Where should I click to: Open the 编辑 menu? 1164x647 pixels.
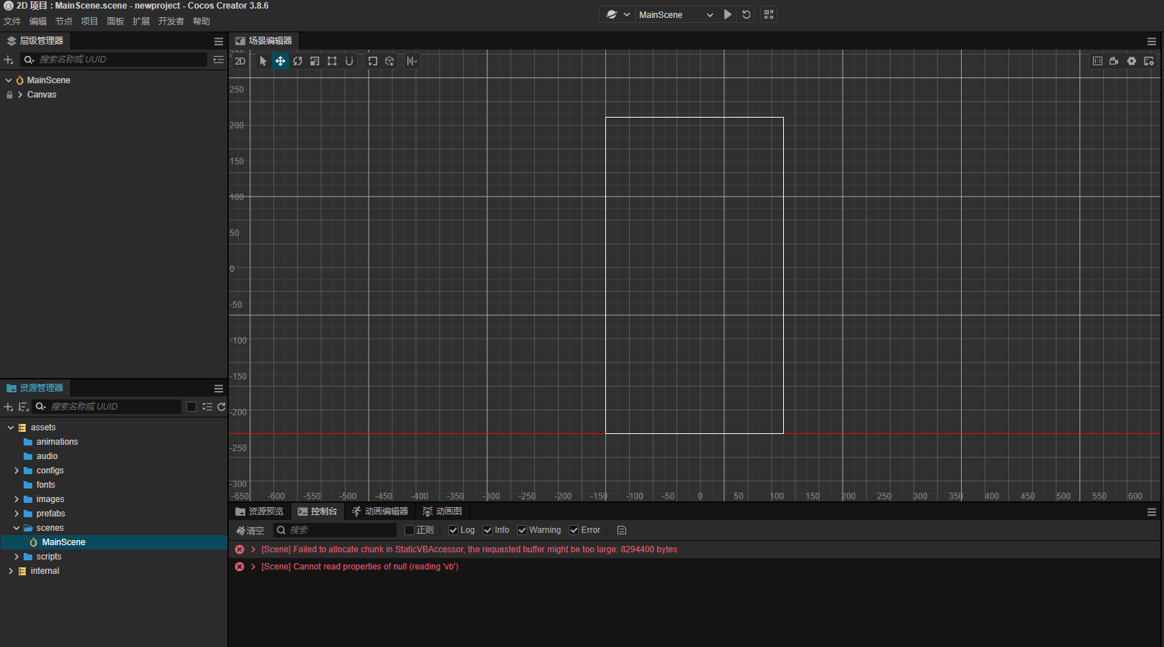click(x=38, y=22)
